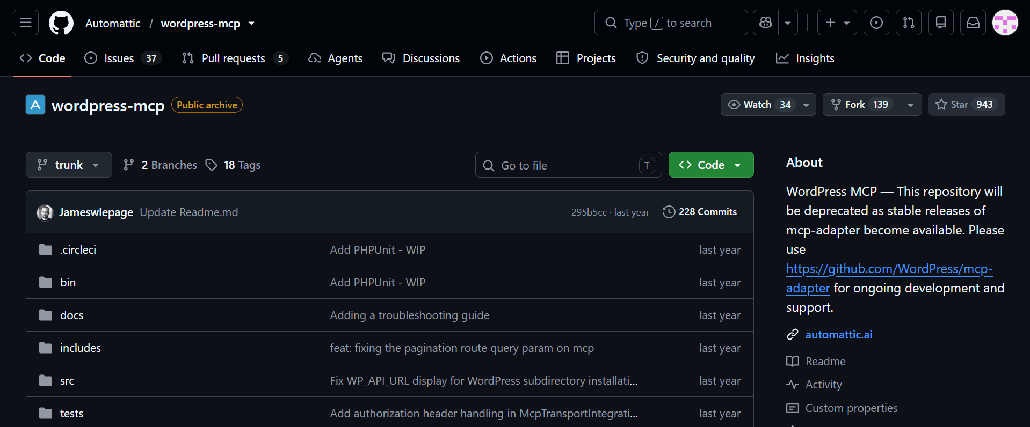Open the Jameswlepage author link

96,212
